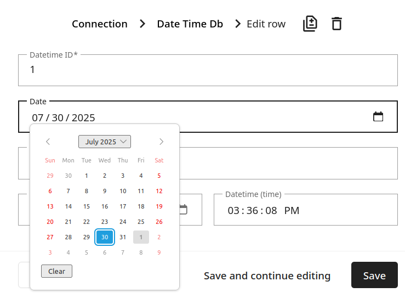The image size is (405, 298).
Task: Click Connection breadcrumb link
Action: coord(100,24)
